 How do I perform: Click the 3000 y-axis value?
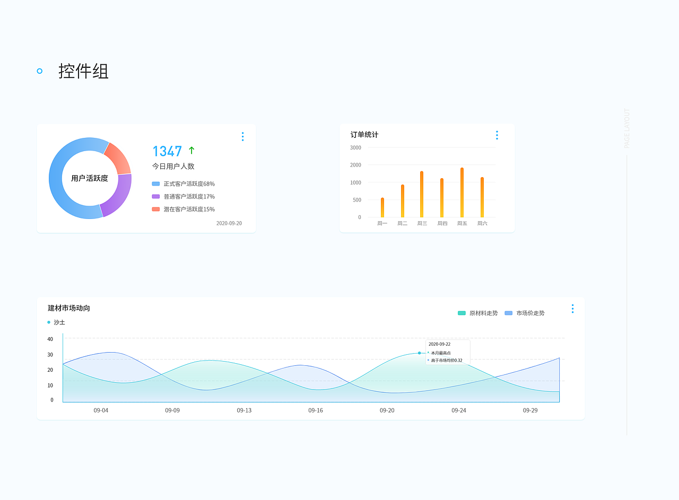click(x=355, y=147)
